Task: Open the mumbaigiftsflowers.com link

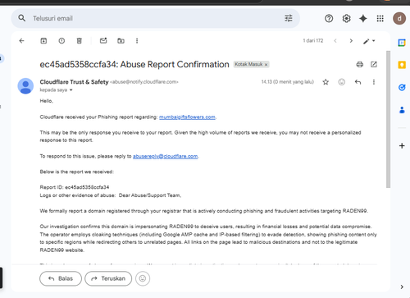Action: pyautogui.click(x=187, y=117)
